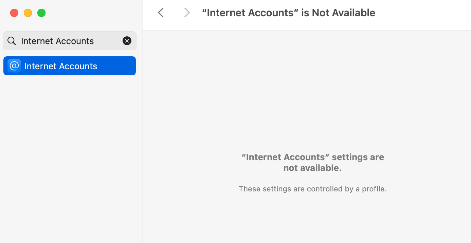Click empty sidebar area below search results
Viewport: 471px width, 243px height.
click(x=71, y=160)
